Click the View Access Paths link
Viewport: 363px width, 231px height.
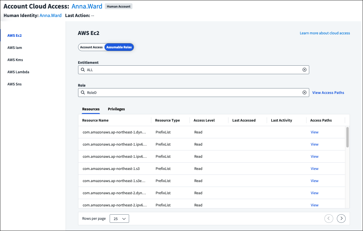[x=328, y=93]
